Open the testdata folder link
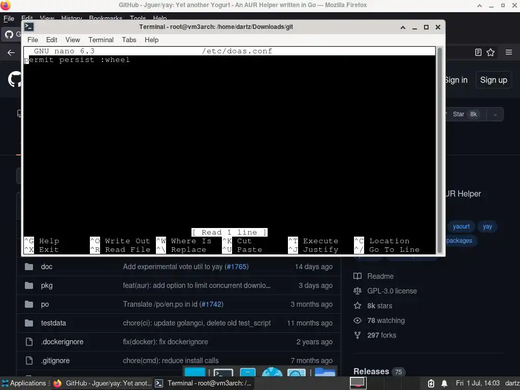Image resolution: width=520 pixels, height=390 pixels. (x=53, y=323)
